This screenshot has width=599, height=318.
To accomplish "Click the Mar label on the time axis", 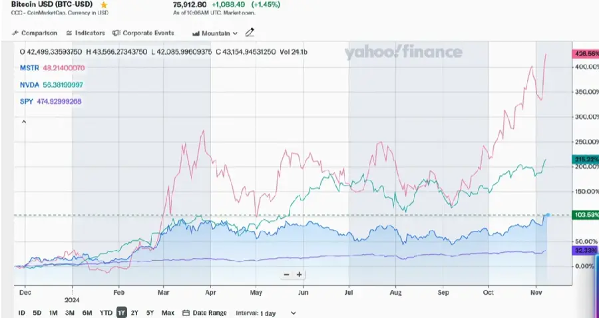I will click(x=164, y=293).
